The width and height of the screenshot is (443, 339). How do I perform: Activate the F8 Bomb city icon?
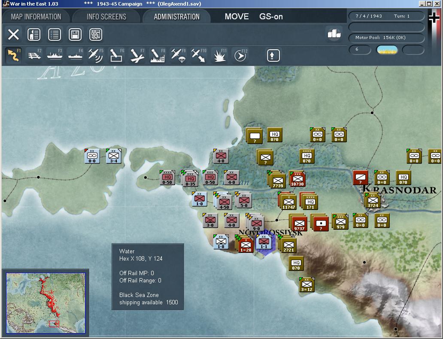pos(158,55)
